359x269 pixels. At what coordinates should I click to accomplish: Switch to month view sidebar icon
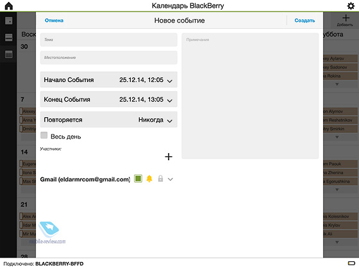tap(9, 54)
